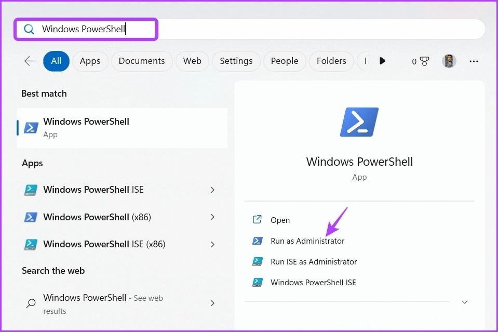
Task: Click the web search magnifier icon
Action: pos(31,303)
